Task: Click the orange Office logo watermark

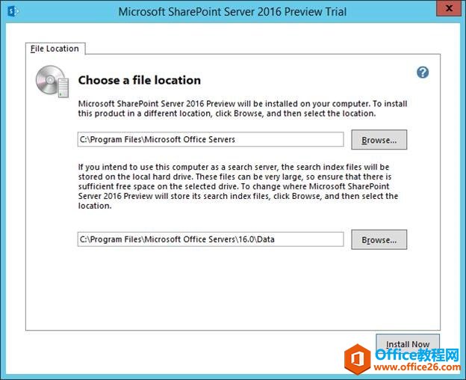Action: tap(357, 358)
